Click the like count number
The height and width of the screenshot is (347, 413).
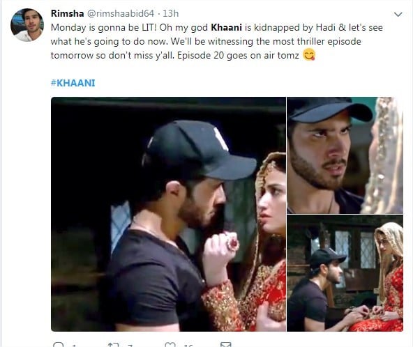pyautogui.click(x=188, y=346)
